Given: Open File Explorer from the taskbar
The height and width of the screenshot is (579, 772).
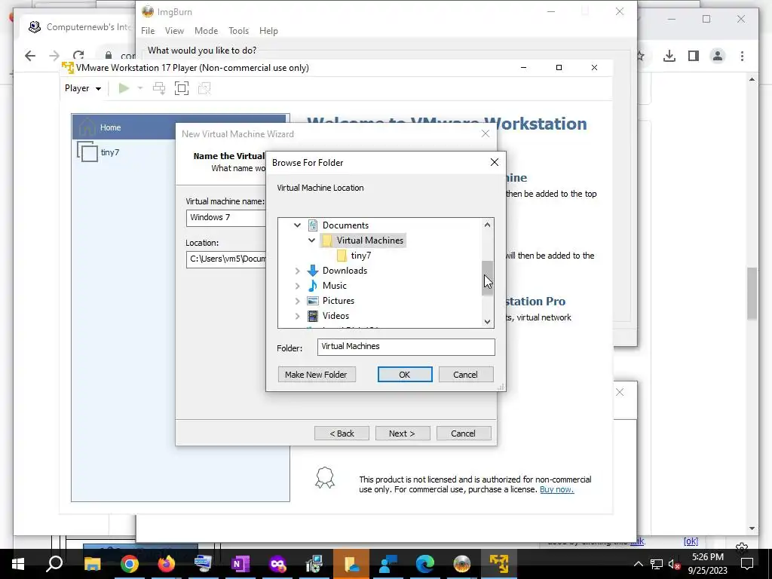Looking at the screenshot, I should click(92, 564).
